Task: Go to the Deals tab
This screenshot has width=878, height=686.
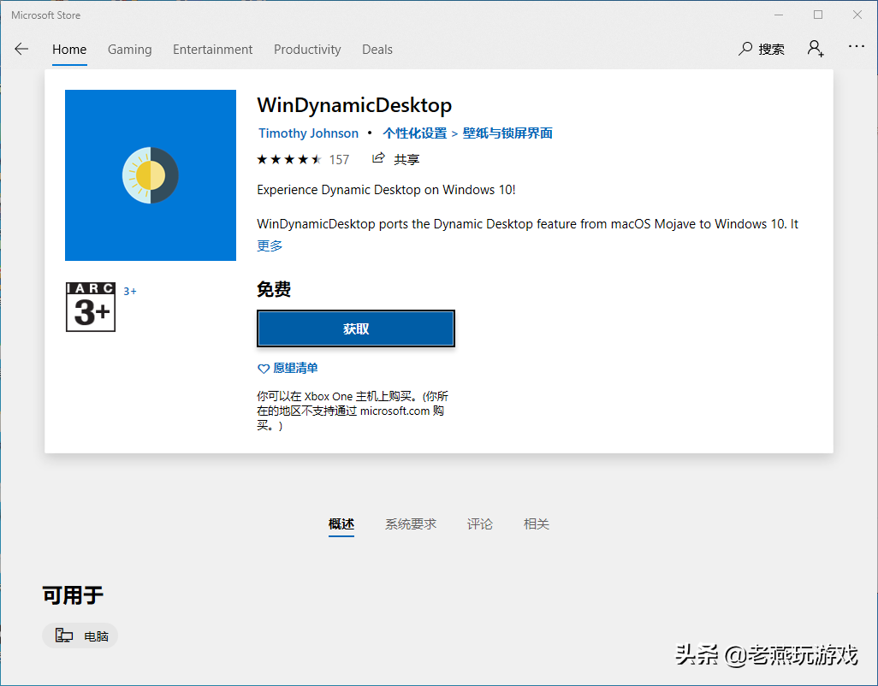Action: tap(377, 49)
